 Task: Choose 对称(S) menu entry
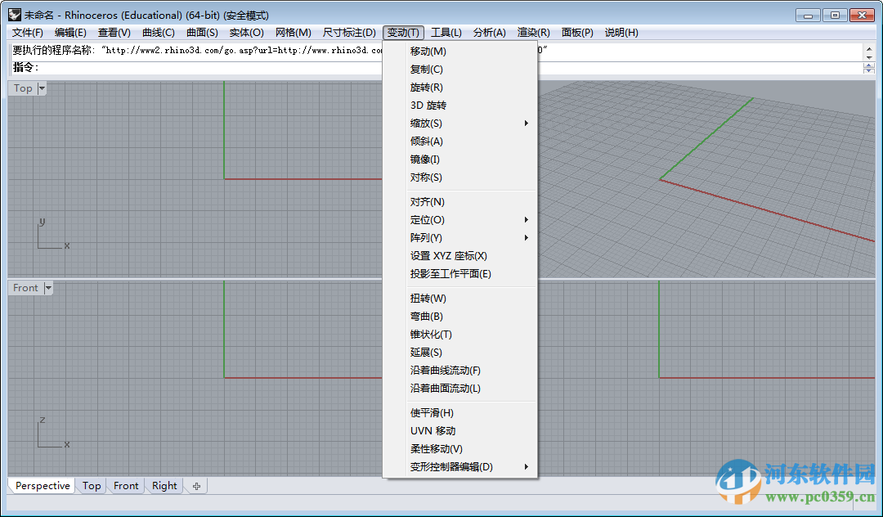click(x=460, y=178)
